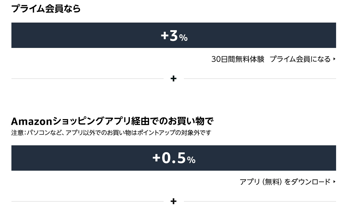Viewport: 347px width, 211px height.
Task: Click the 注意 note about パソコン purchases
Action: [111, 133]
